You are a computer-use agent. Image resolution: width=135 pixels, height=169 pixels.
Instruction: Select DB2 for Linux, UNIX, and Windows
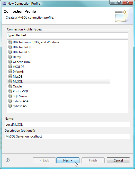(x=36, y=42)
